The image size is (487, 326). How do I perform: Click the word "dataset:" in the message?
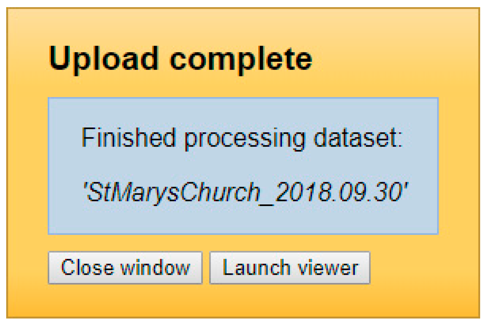coord(358,138)
